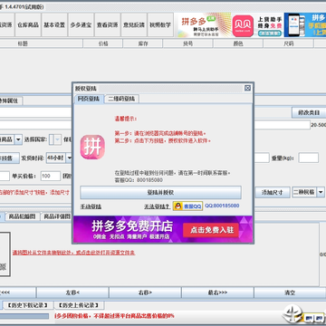Click the phone image ad banner
Image resolution: width=326 pixels, height=326 pixels.
coord(305,25)
